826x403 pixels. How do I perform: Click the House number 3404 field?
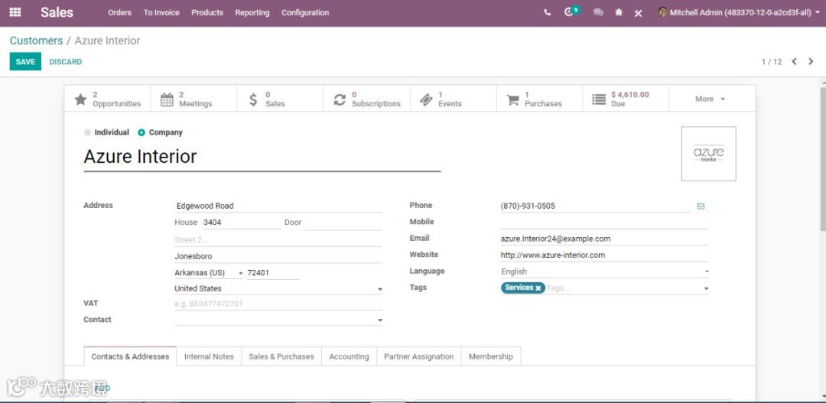tap(242, 223)
